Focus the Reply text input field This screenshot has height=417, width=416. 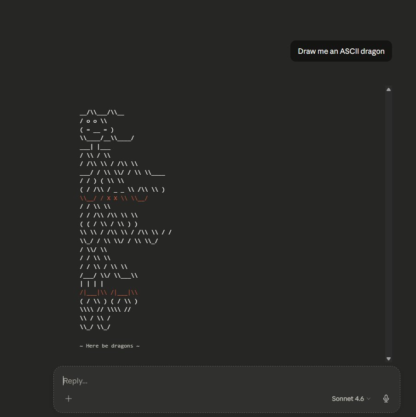point(227,381)
